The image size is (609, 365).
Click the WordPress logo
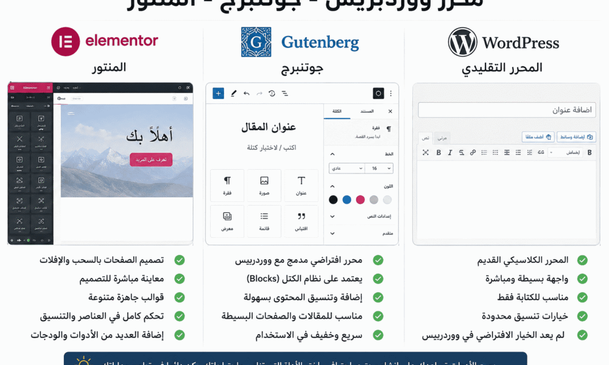coord(504,42)
